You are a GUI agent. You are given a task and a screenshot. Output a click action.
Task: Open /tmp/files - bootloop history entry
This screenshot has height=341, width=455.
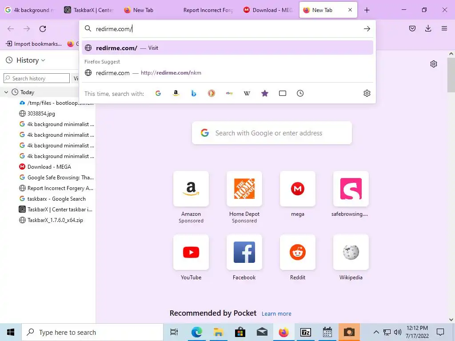point(56,103)
